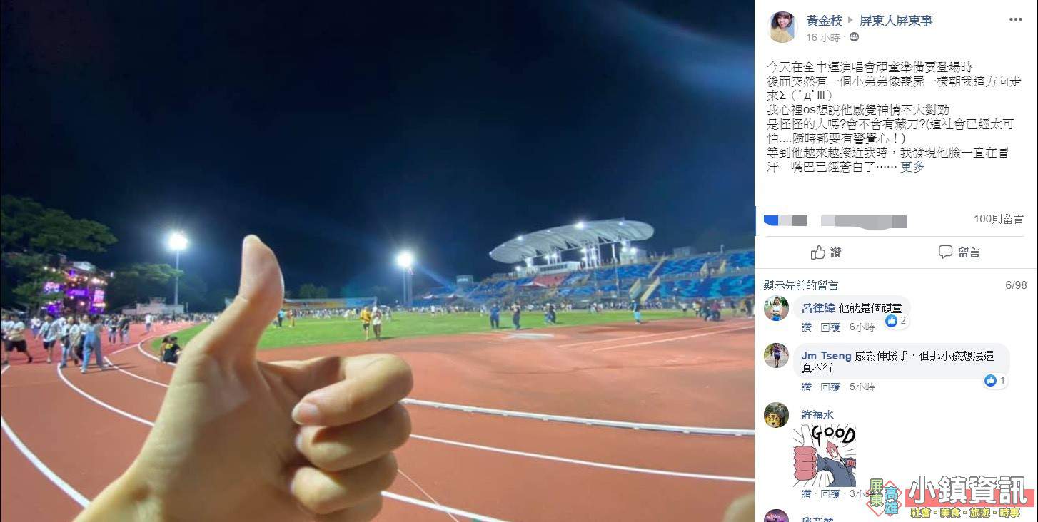
Task: View the like reaction on 呂律緯's comment
Action: (896, 321)
